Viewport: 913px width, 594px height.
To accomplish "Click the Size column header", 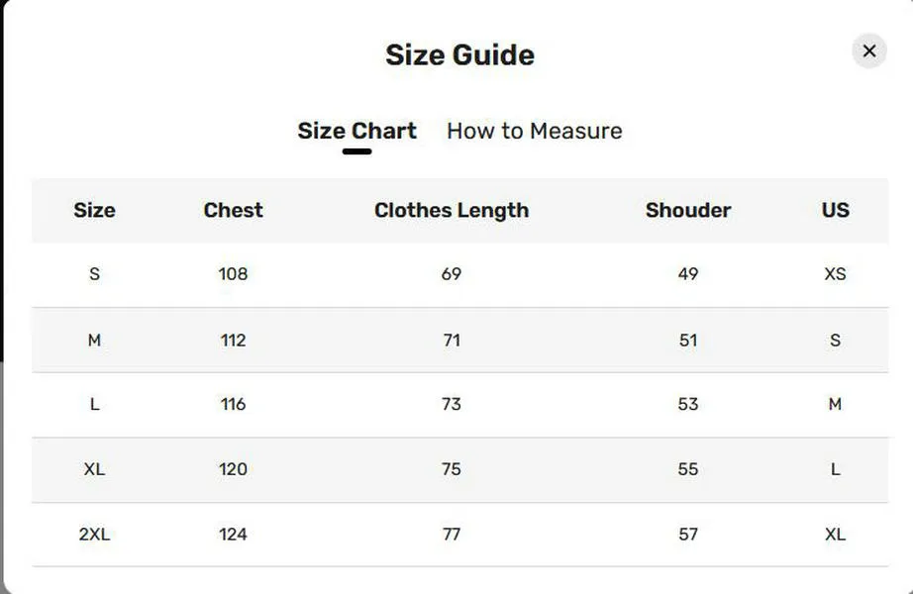I will [94, 210].
